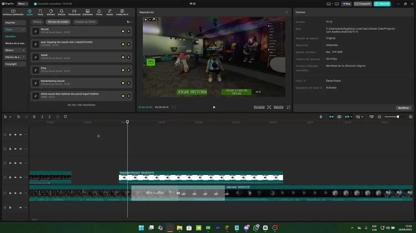Viewport: 416px width, 233px height.
Task: Open the Menú dropdown
Action: click(x=23, y=4)
